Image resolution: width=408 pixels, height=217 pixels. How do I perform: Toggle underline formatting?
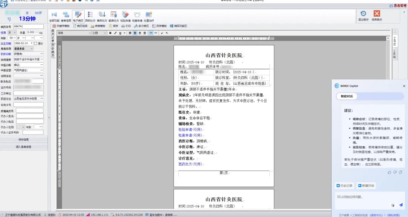click(120, 33)
